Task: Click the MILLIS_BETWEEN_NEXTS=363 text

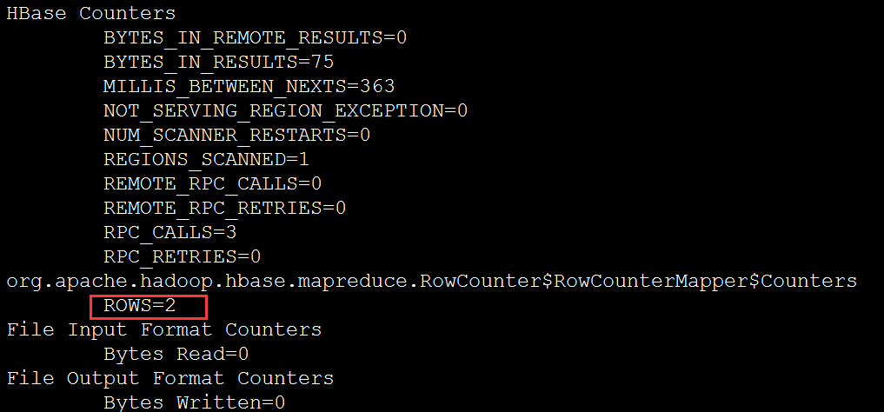Action: coord(249,87)
